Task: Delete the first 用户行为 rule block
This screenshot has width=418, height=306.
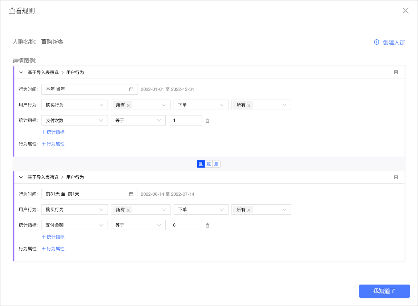Action: tap(396, 72)
